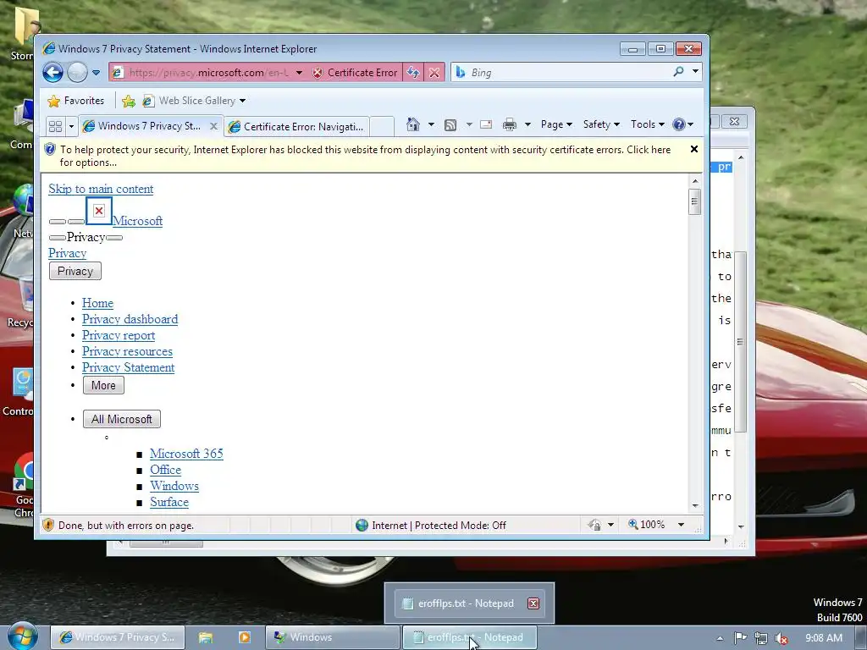Expand the address bar autocomplete dropdown

[299, 73]
